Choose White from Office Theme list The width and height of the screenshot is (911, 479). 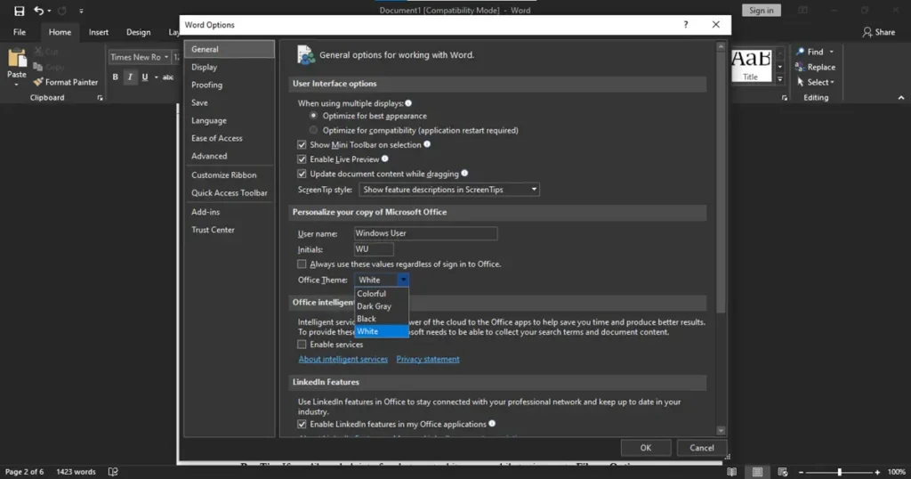(381, 331)
